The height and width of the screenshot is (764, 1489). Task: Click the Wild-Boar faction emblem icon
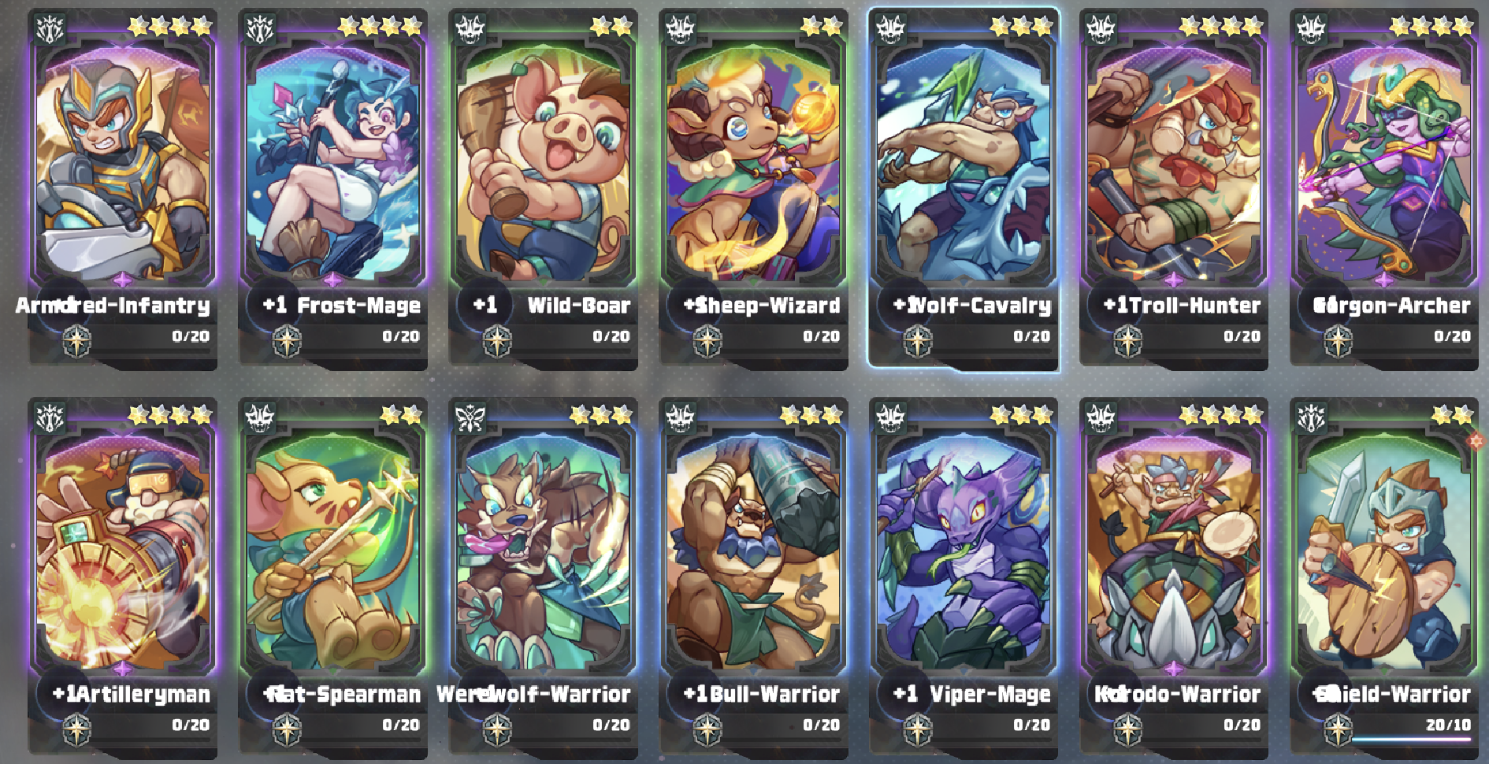click(x=470, y=29)
